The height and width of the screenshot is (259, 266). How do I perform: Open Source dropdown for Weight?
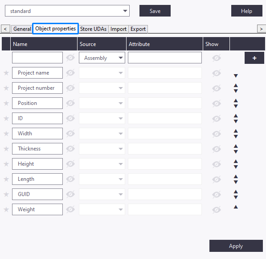[x=102, y=209]
